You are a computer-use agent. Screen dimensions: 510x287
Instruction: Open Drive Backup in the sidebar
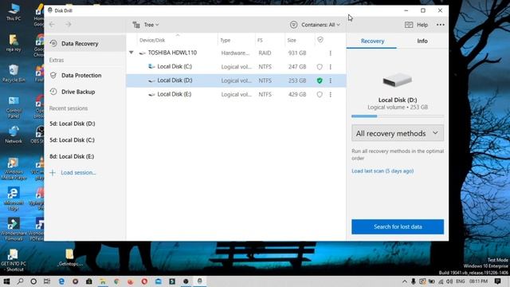coord(85,92)
